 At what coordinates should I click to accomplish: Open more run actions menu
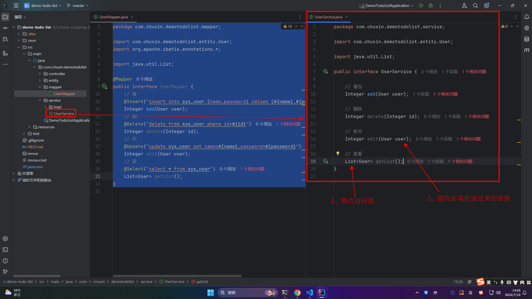[x=440, y=6]
